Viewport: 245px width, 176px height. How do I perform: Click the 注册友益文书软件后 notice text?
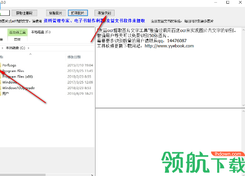182,21
